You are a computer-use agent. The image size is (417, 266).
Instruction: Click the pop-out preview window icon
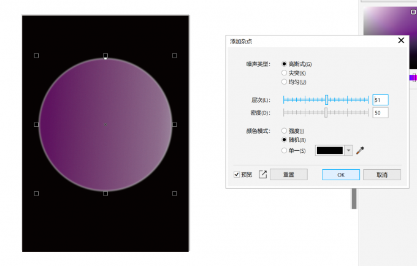(x=262, y=175)
